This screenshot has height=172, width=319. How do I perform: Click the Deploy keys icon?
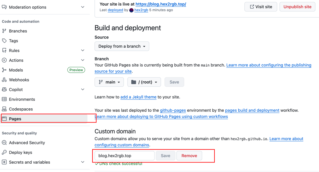coord(4,152)
